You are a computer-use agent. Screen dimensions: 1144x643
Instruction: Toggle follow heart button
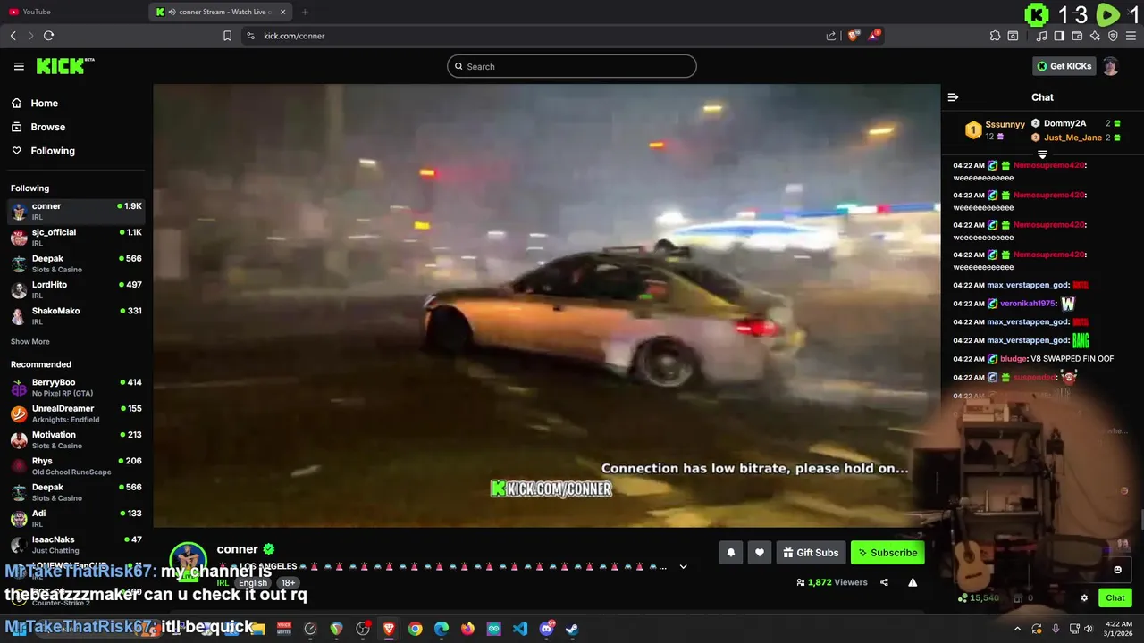[760, 553]
